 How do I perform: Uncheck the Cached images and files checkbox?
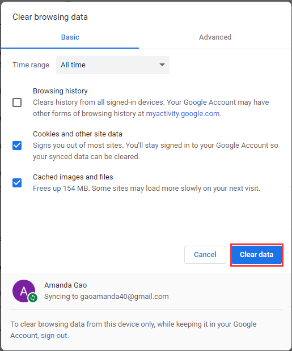[x=17, y=183]
